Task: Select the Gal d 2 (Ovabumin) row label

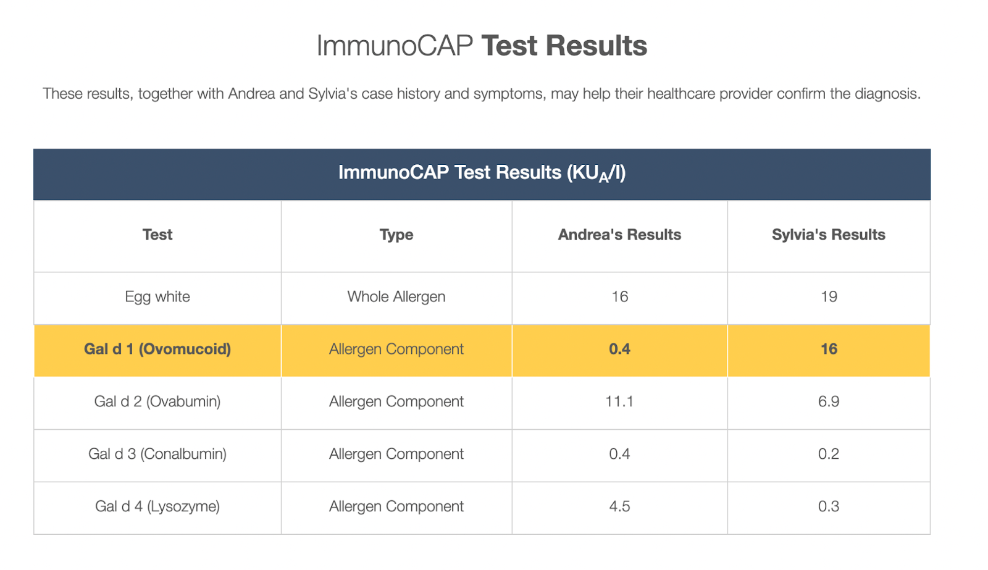Action: pyautogui.click(x=157, y=402)
